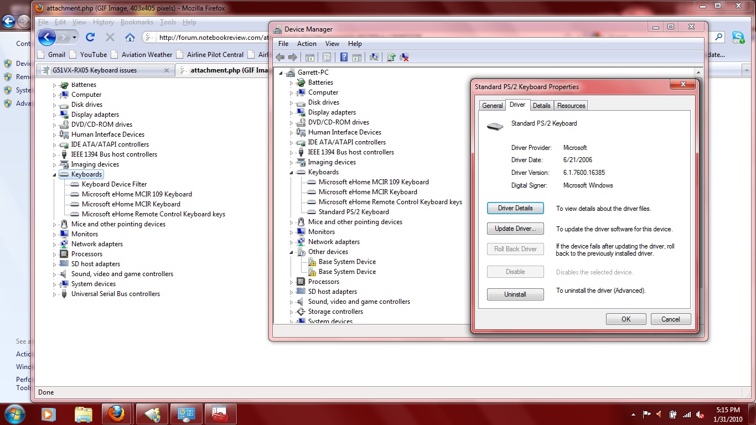This screenshot has height=425, width=756.
Task: Open Aviation Weather bookmark
Action: 142,54
